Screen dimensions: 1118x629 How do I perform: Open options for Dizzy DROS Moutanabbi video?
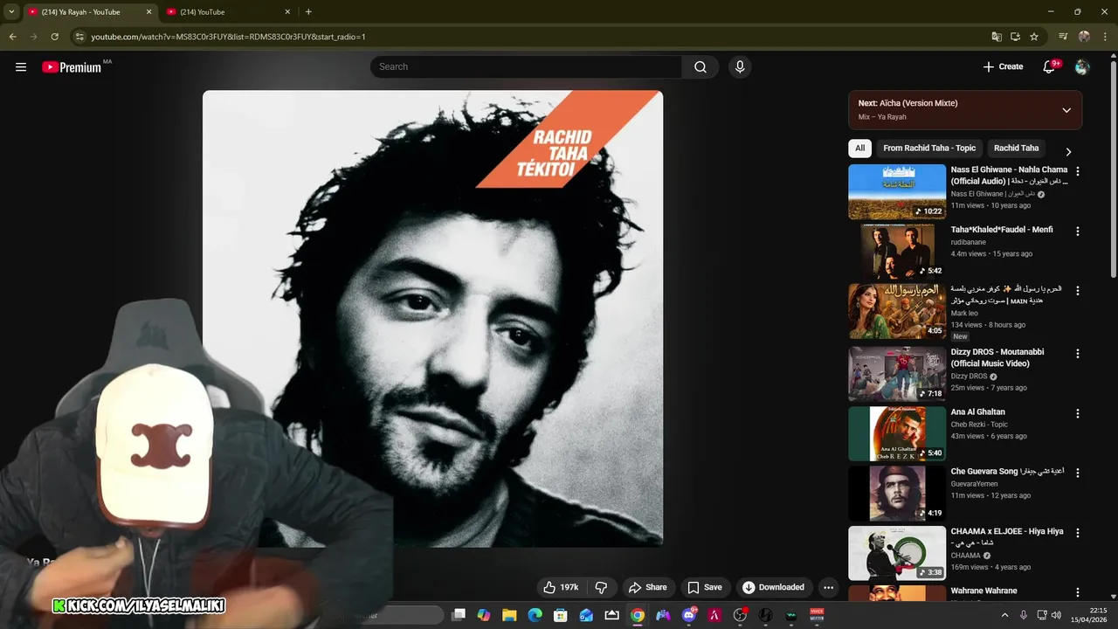point(1077,354)
